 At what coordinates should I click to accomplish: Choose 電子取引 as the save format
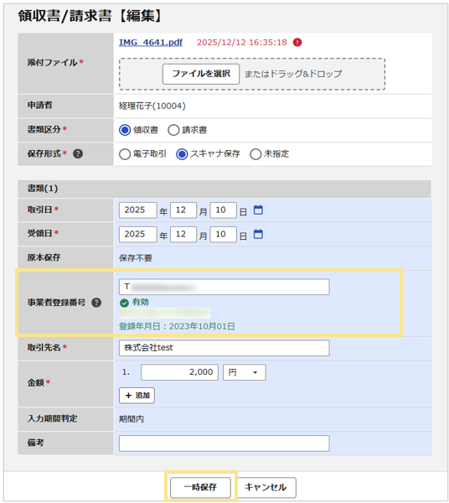click(x=125, y=154)
